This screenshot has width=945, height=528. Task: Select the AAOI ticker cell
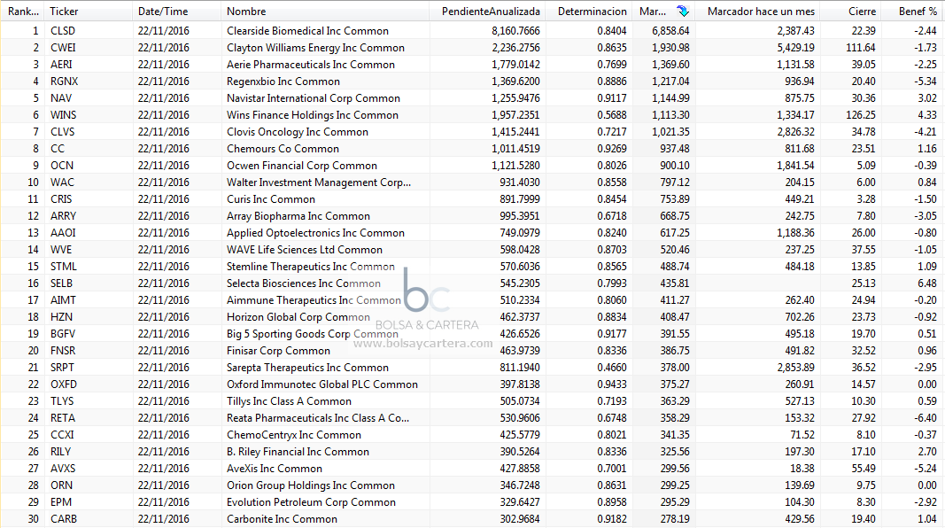63,233
